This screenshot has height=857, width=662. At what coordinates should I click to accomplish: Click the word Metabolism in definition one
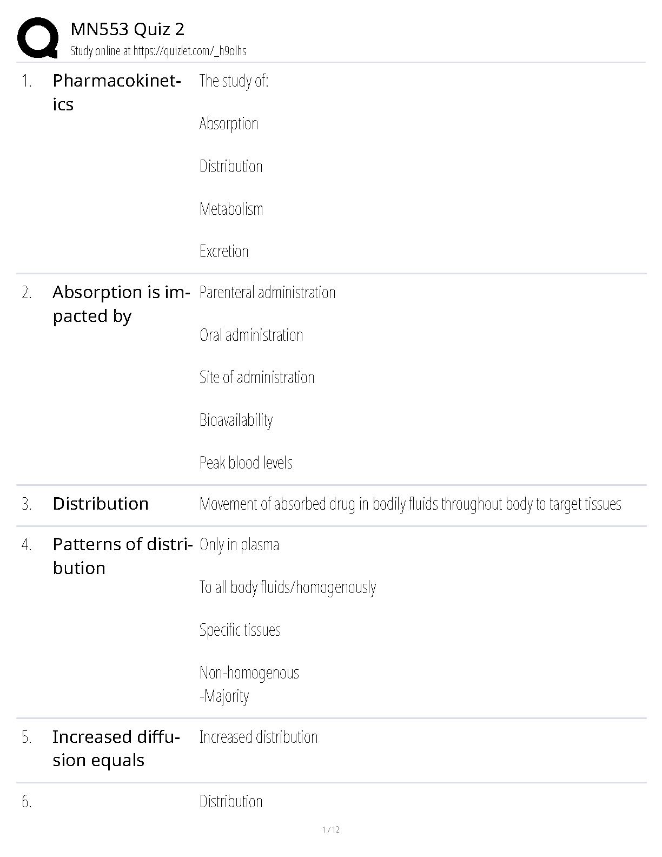[231, 209]
